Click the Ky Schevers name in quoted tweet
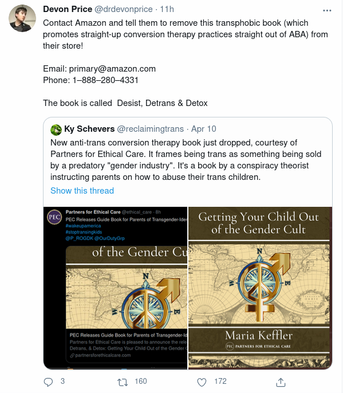 [x=89, y=129]
